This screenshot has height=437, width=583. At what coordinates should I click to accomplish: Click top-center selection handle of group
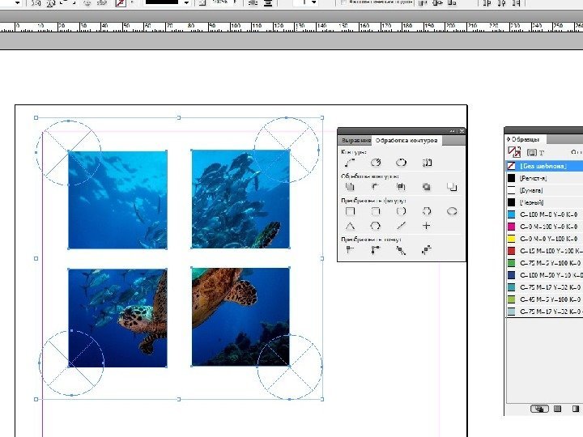(x=179, y=117)
